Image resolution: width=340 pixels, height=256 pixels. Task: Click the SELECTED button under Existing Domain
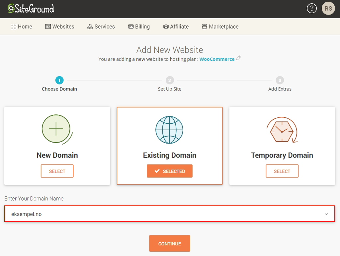click(170, 171)
